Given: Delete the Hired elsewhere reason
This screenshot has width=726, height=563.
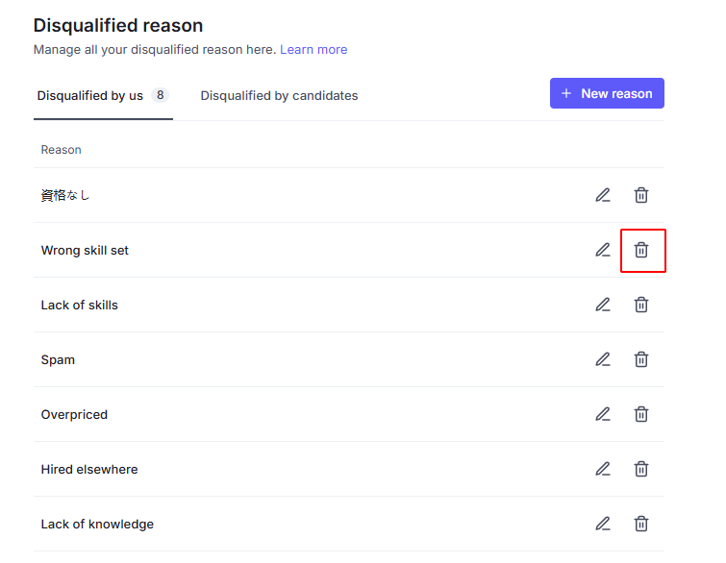Looking at the screenshot, I should tap(641, 469).
